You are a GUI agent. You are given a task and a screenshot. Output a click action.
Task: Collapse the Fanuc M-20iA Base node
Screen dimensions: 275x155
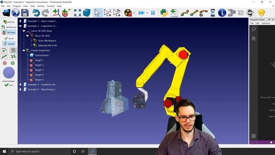24,31
